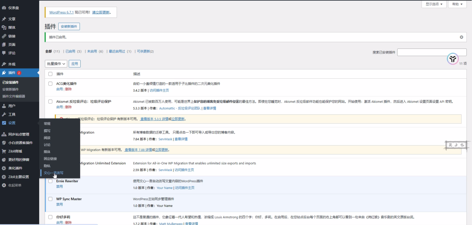Select 阅读 in the settings flyout menu

[47, 138]
